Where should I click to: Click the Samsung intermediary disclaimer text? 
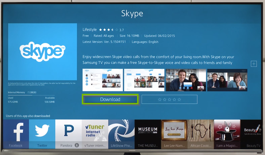coord(42,84)
